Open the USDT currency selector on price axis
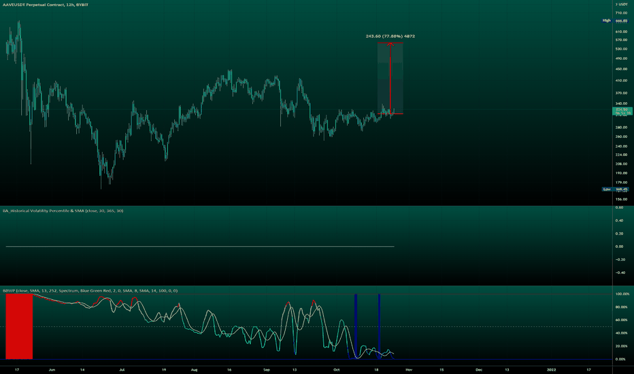This screenshot has height=374, width=634. [622, 5]
